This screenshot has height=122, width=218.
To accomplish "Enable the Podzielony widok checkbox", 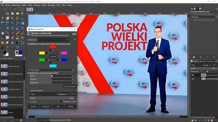I will click(x=61, y=102).
